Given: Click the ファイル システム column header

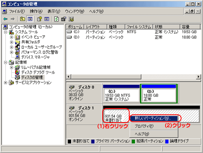Looking at the screenshot, I should [139, 27].
